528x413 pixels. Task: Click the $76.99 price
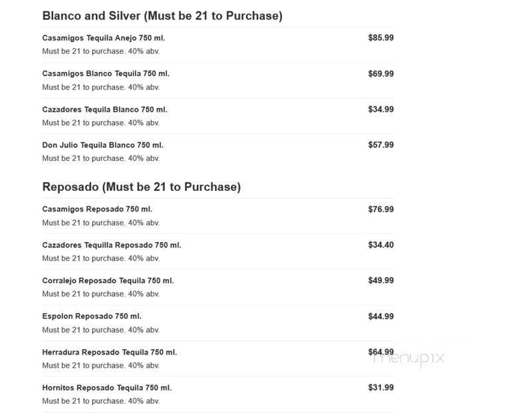(380, 209)
